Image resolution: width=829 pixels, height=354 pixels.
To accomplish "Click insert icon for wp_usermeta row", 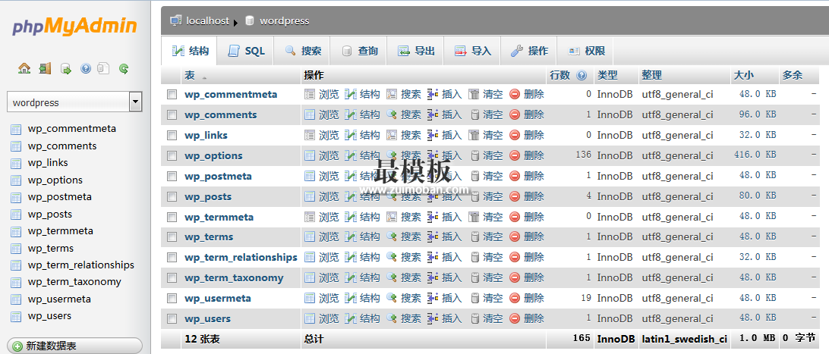I will 433,298.
